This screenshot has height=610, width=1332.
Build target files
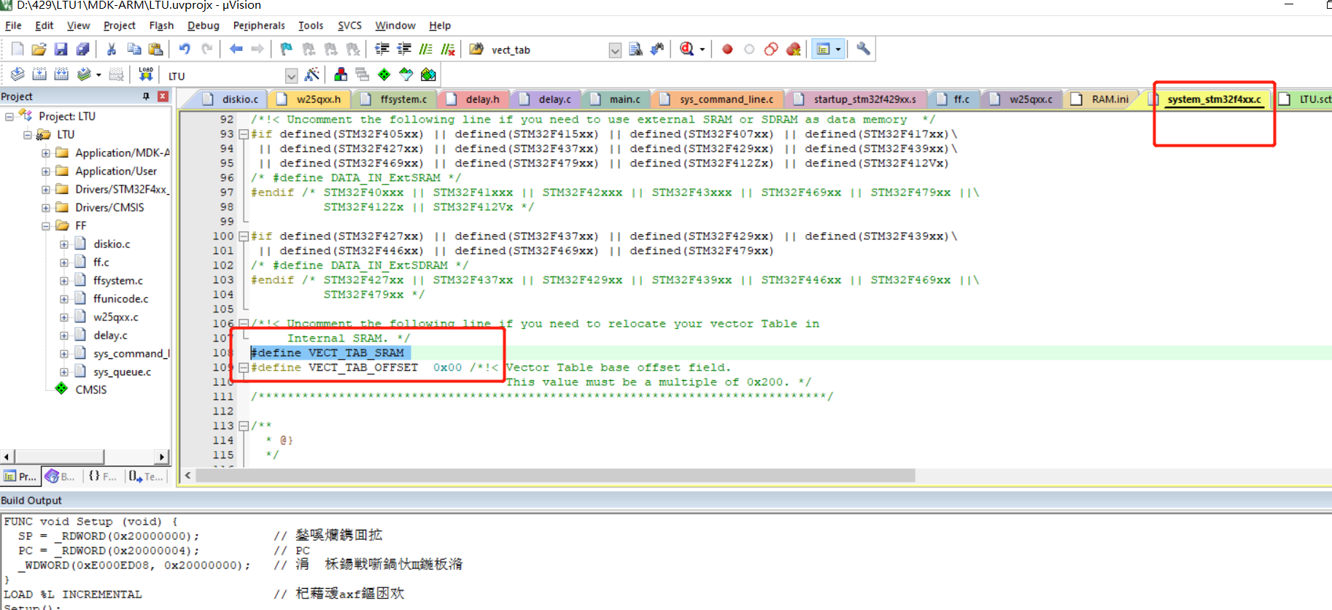point(39,74)
